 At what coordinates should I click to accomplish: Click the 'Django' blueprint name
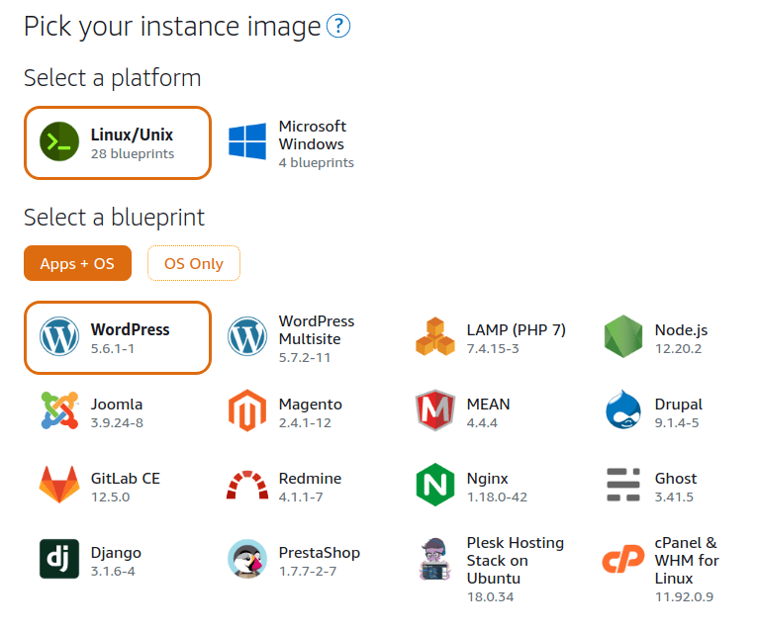pos(116,553)
